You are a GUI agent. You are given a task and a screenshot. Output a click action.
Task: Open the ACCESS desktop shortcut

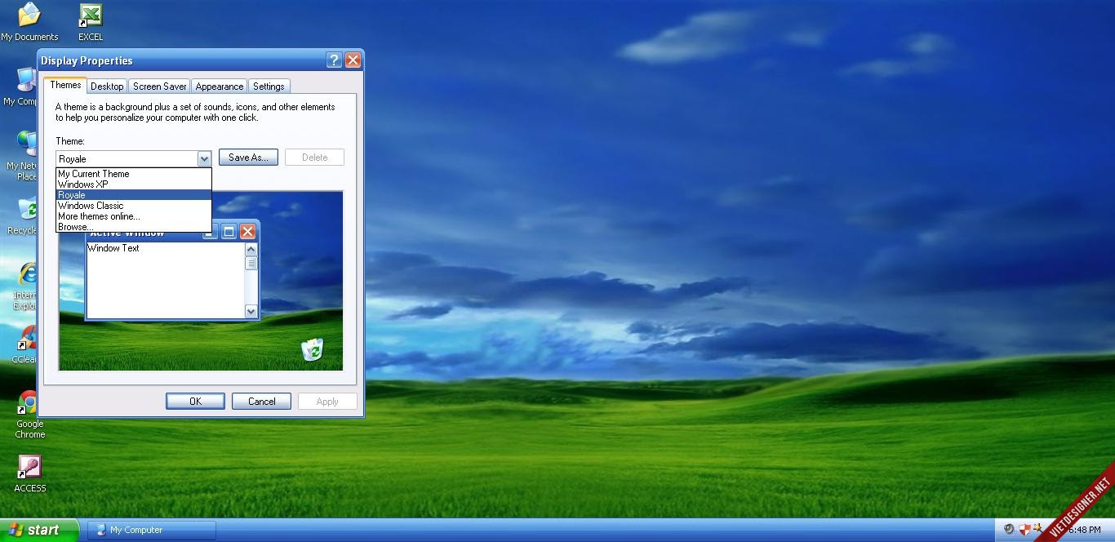pos(29,474)
